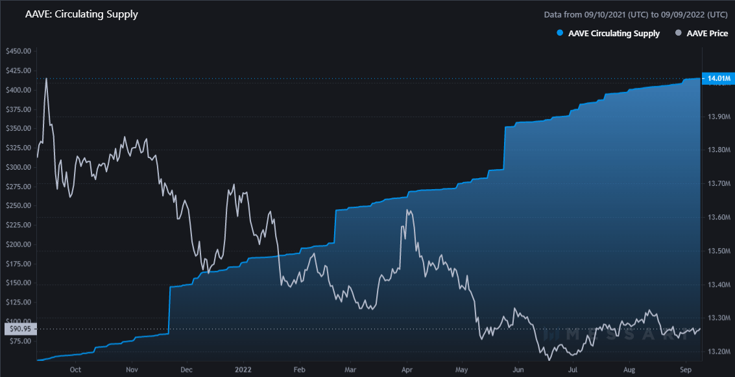Click the Dec label on time axis
The image size is (735, 377).
pyautogui.click(x=187, y=370)
